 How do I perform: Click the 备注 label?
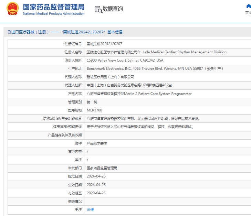(x=78, y=160)
